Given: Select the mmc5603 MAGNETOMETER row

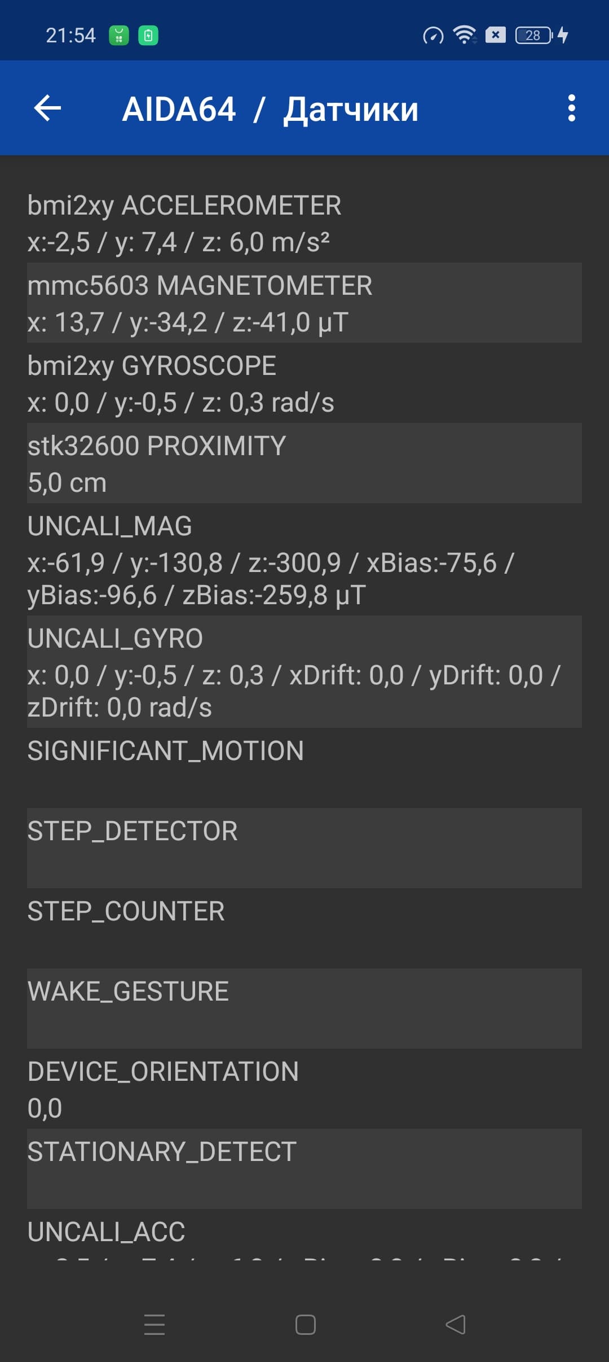Looking at the screenshot, I should click(304, 303).
